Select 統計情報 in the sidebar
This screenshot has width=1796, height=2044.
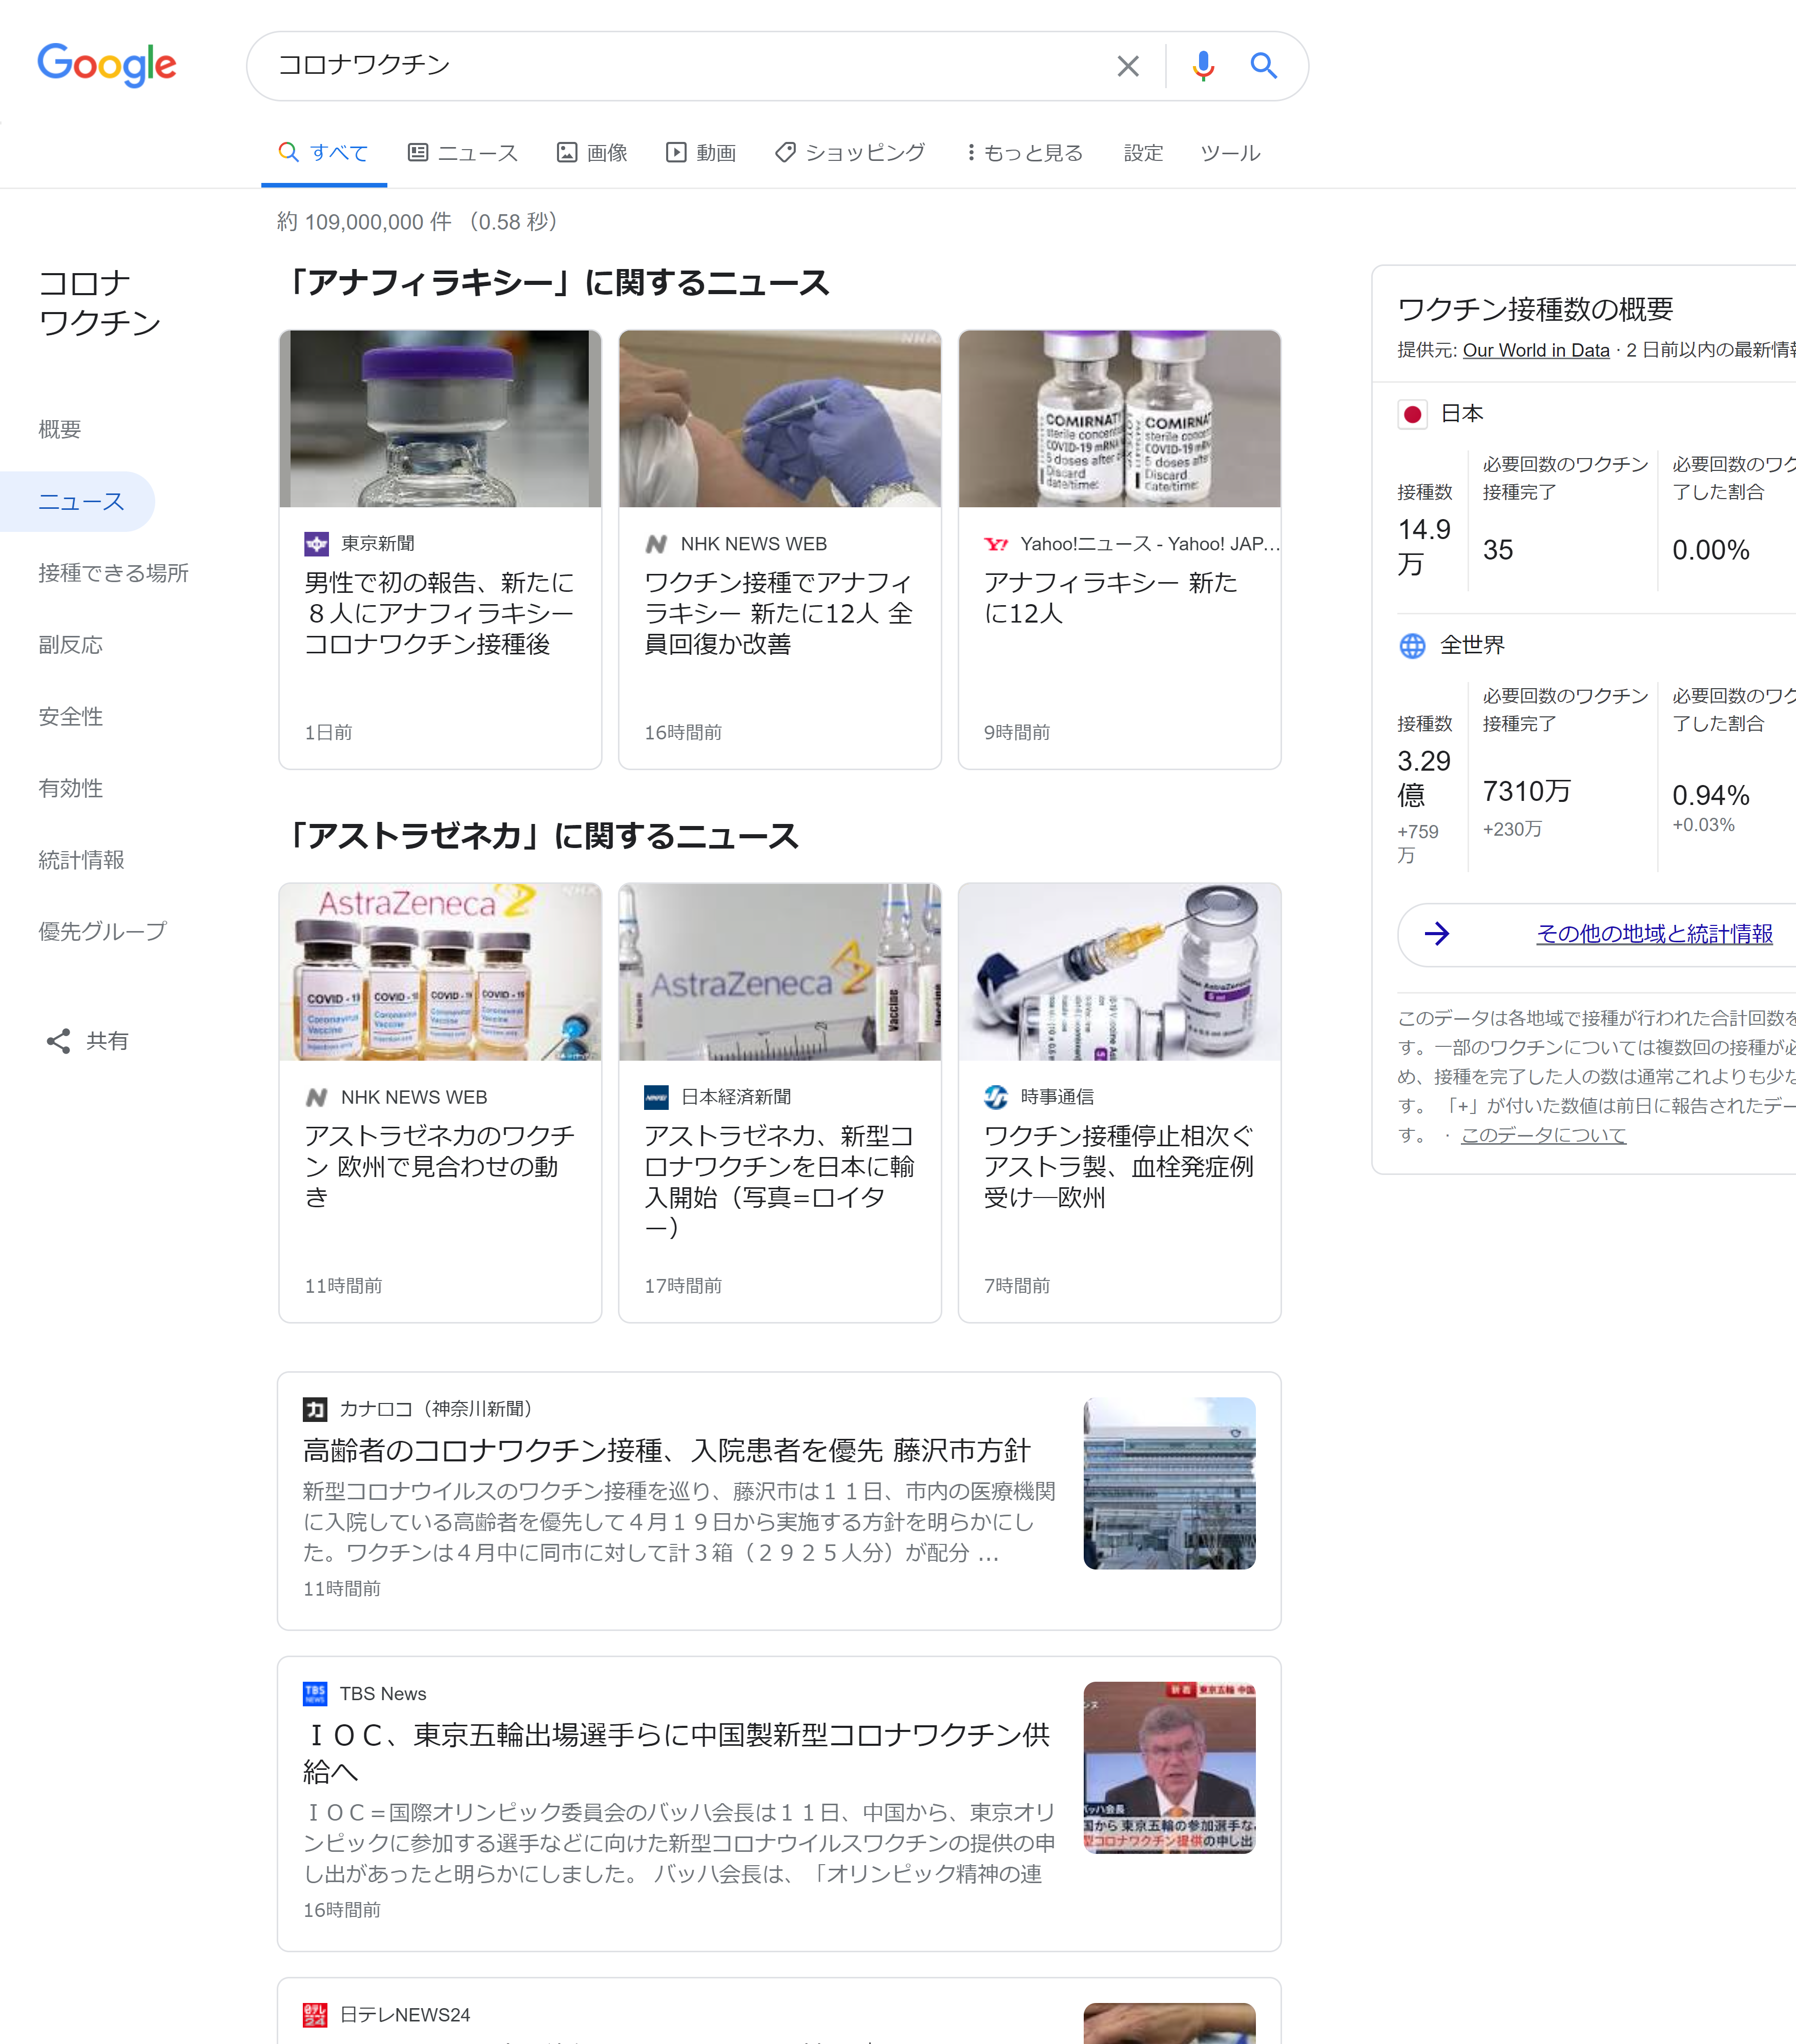tap(81, 860)
